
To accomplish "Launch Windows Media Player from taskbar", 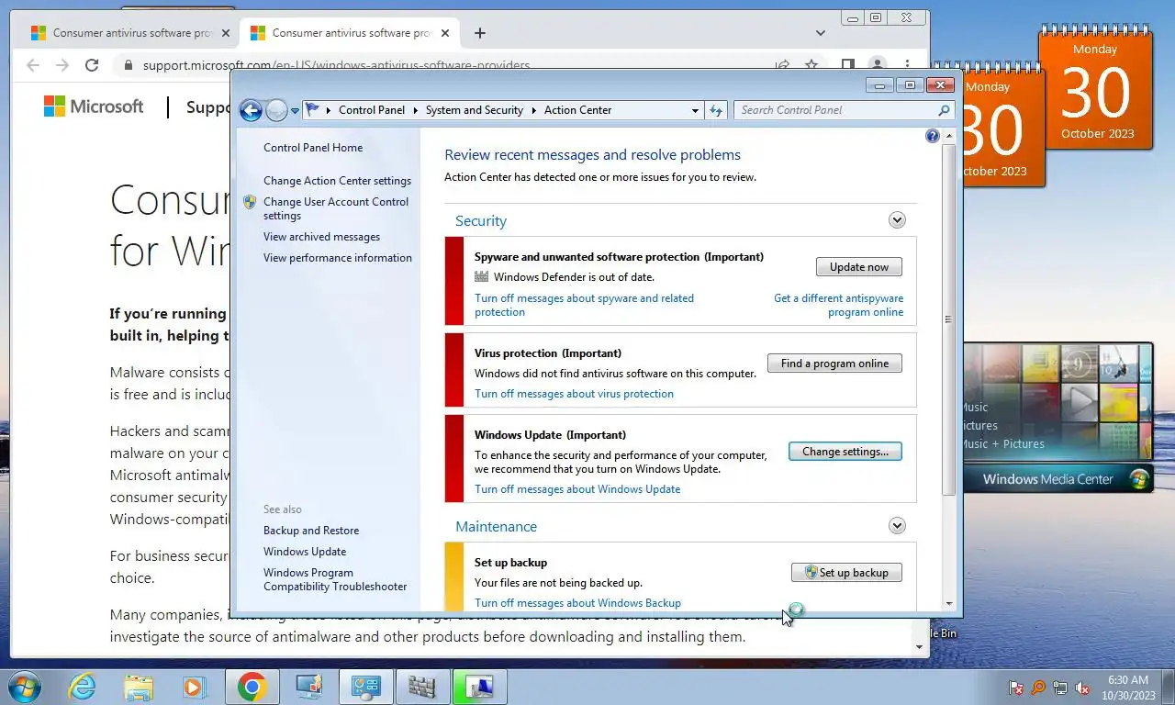I will point(194,687).
